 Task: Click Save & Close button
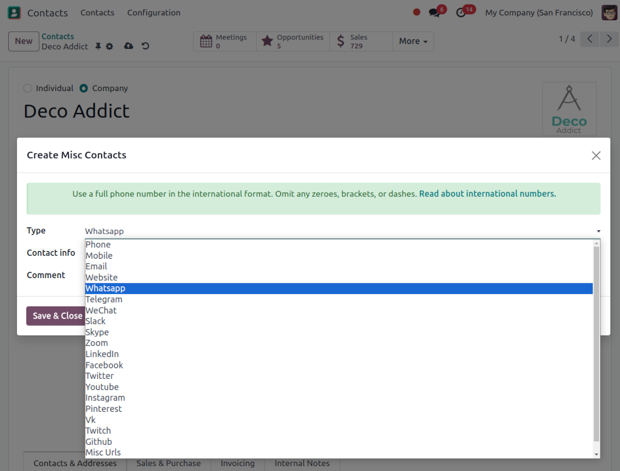coord(56,316)
